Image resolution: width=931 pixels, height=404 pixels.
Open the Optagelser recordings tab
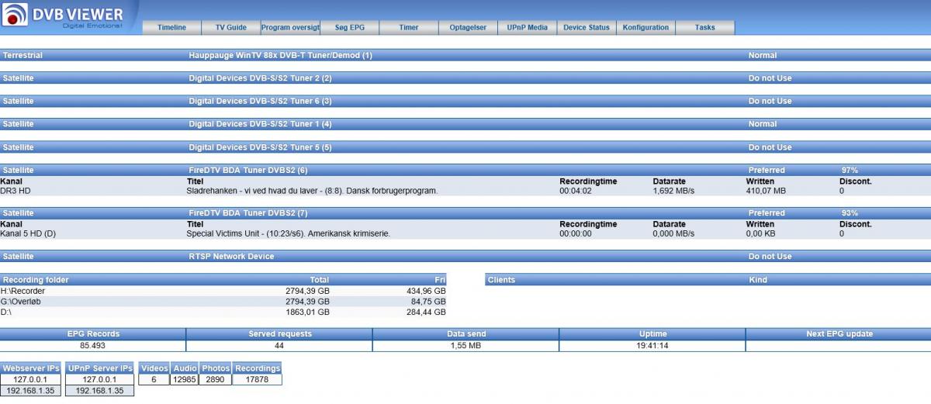click(x=468, y=27)
